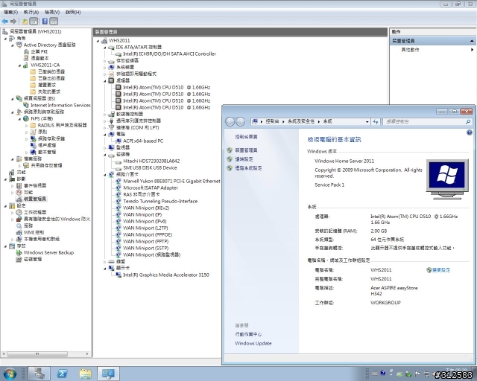Open the Windows Update link
The height and width of the screenshot is (381, 477).
click(253, 343)
